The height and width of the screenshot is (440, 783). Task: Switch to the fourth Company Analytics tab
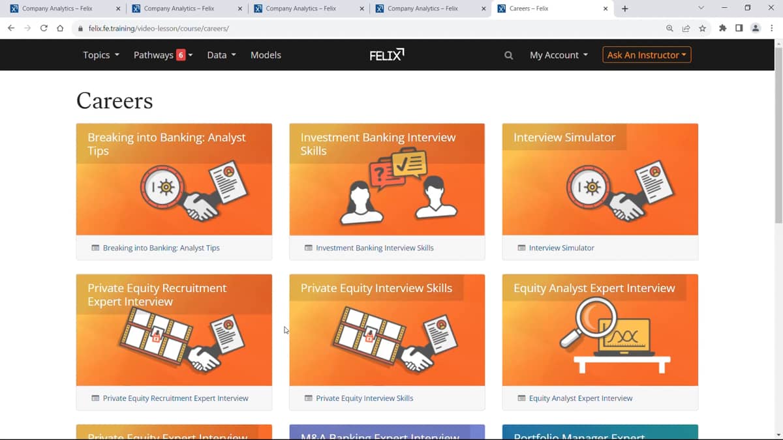[431, 8]
